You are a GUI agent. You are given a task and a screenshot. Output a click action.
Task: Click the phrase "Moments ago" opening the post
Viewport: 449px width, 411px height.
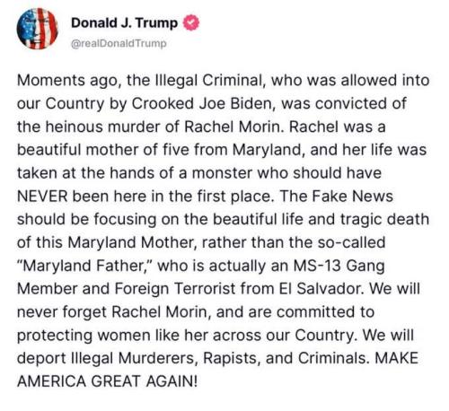coord(69,80)
